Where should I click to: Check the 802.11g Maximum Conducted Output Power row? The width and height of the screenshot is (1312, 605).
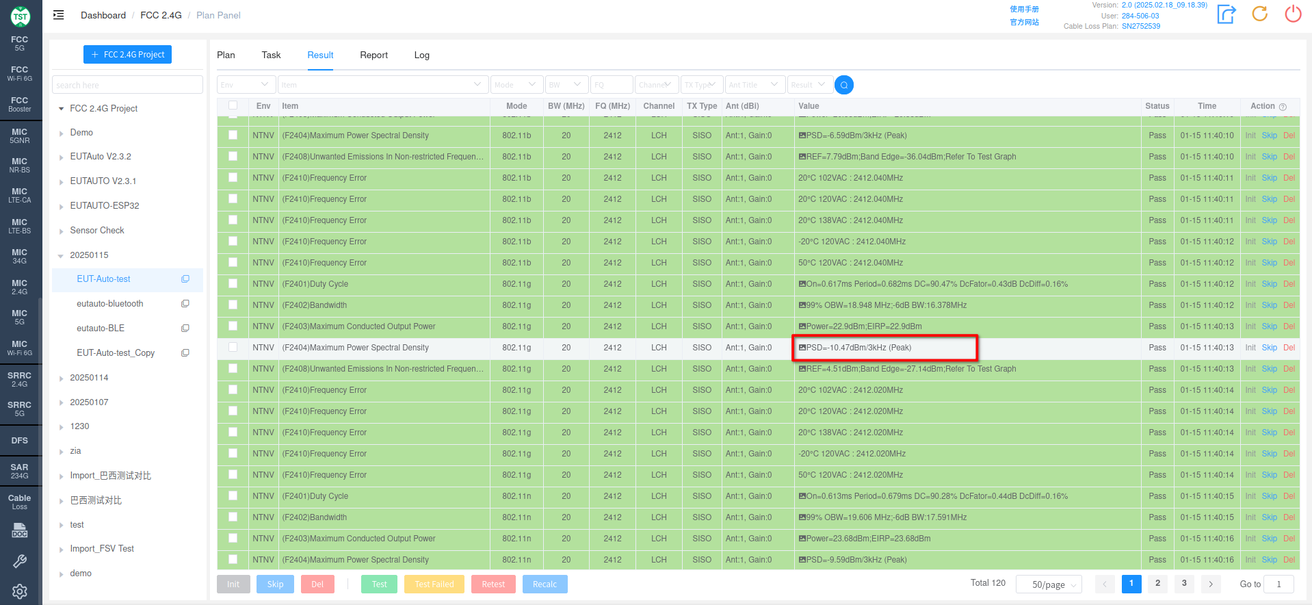tap(233, 326)
